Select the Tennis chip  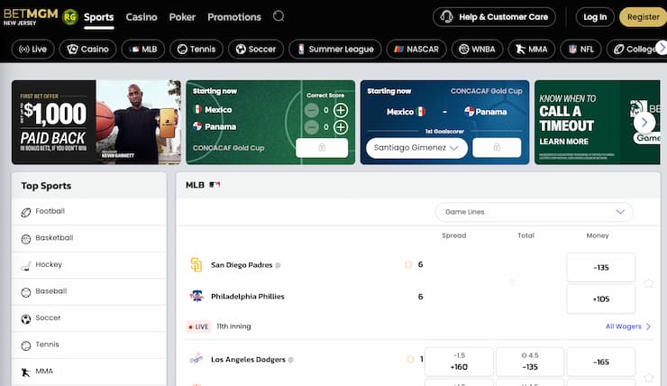tap(196, 50)
